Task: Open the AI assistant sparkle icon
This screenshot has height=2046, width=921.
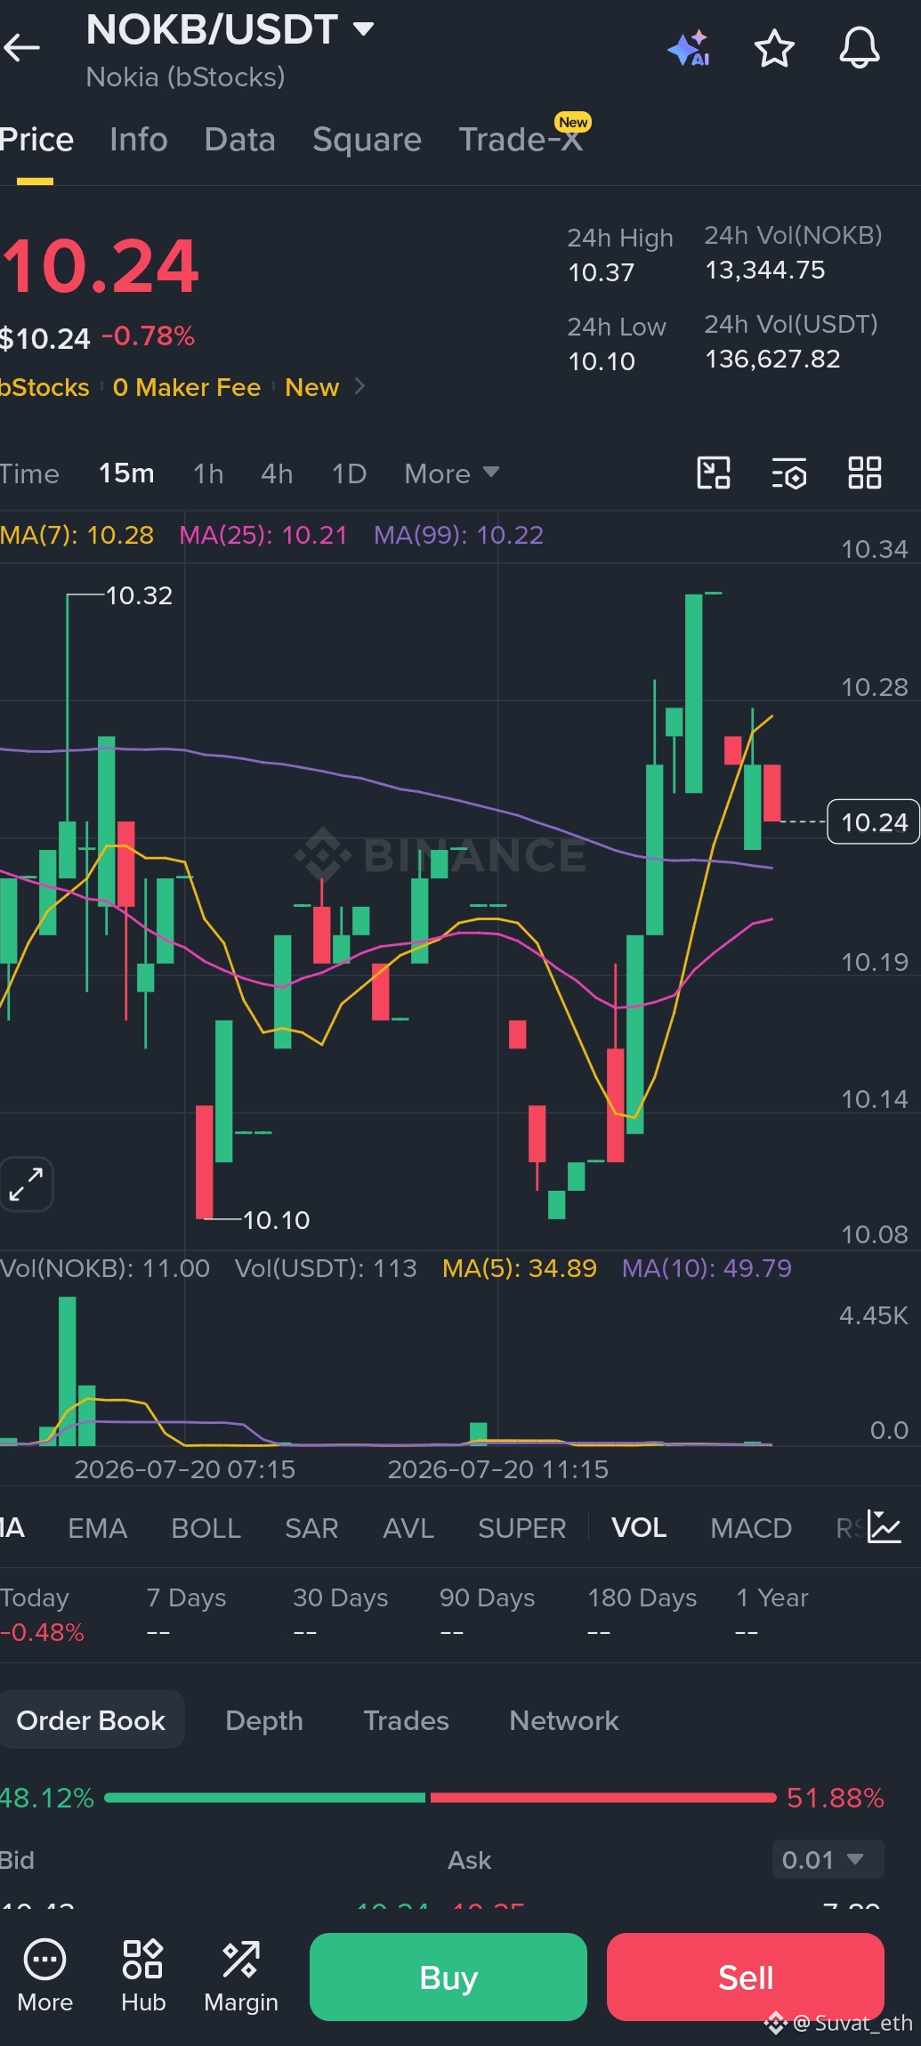Action: (689, 48)
